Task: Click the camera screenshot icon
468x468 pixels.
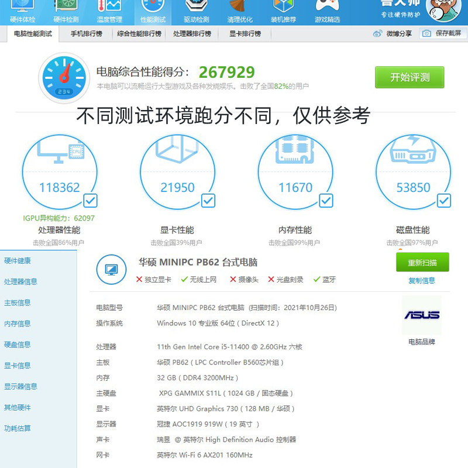Action: 426,33
